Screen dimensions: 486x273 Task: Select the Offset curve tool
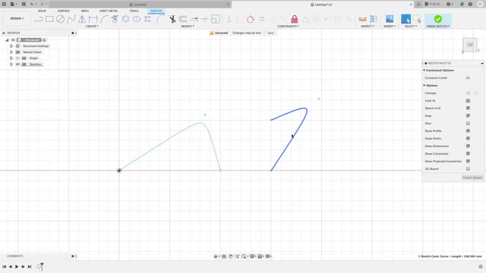pyautogui.click(x=183, y=19)
